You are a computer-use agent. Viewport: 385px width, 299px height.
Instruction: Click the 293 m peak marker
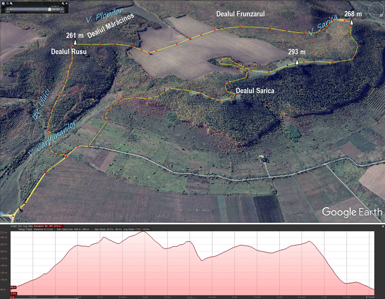pos(297,62)
